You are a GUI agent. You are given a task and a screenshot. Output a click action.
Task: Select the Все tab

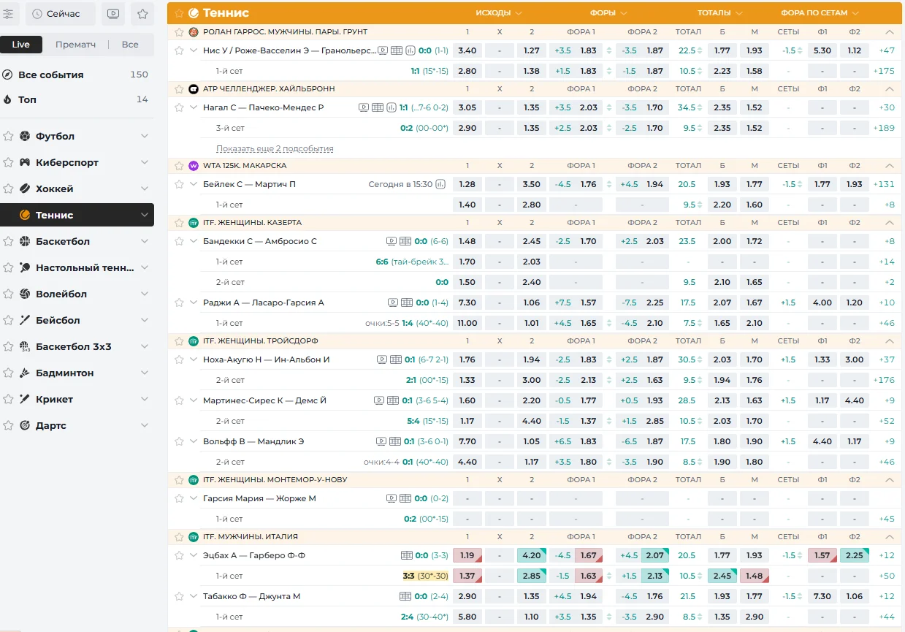(130, 45)
